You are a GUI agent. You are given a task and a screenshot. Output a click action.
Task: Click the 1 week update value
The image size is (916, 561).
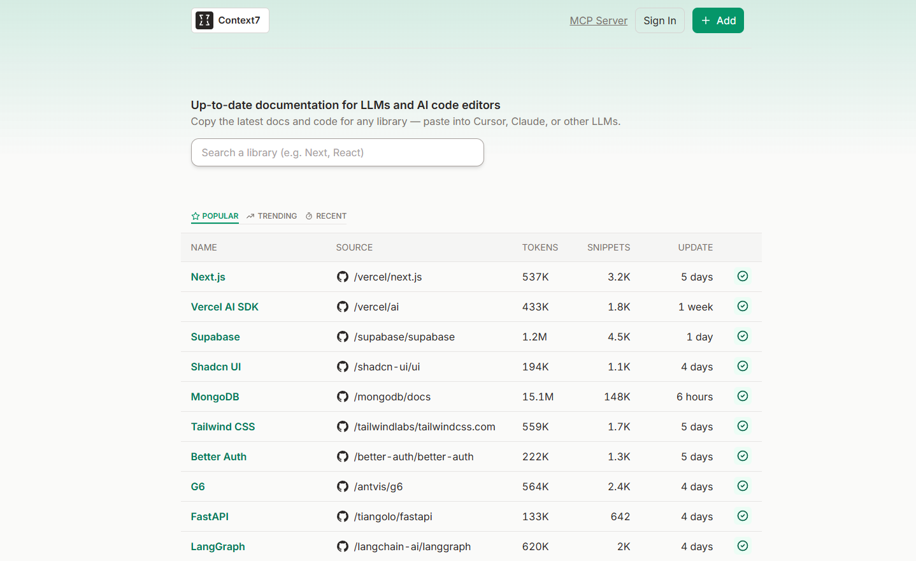(x=696, y=307)
